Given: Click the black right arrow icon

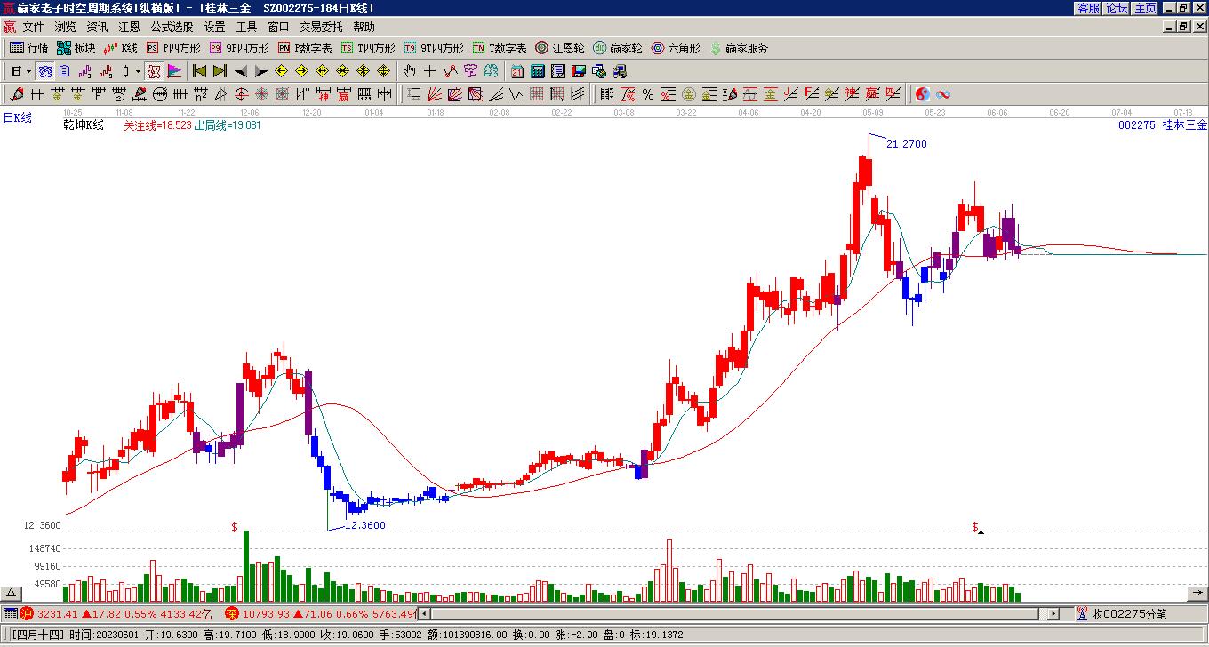Looking at the screenshot, I should pos(261,71).
